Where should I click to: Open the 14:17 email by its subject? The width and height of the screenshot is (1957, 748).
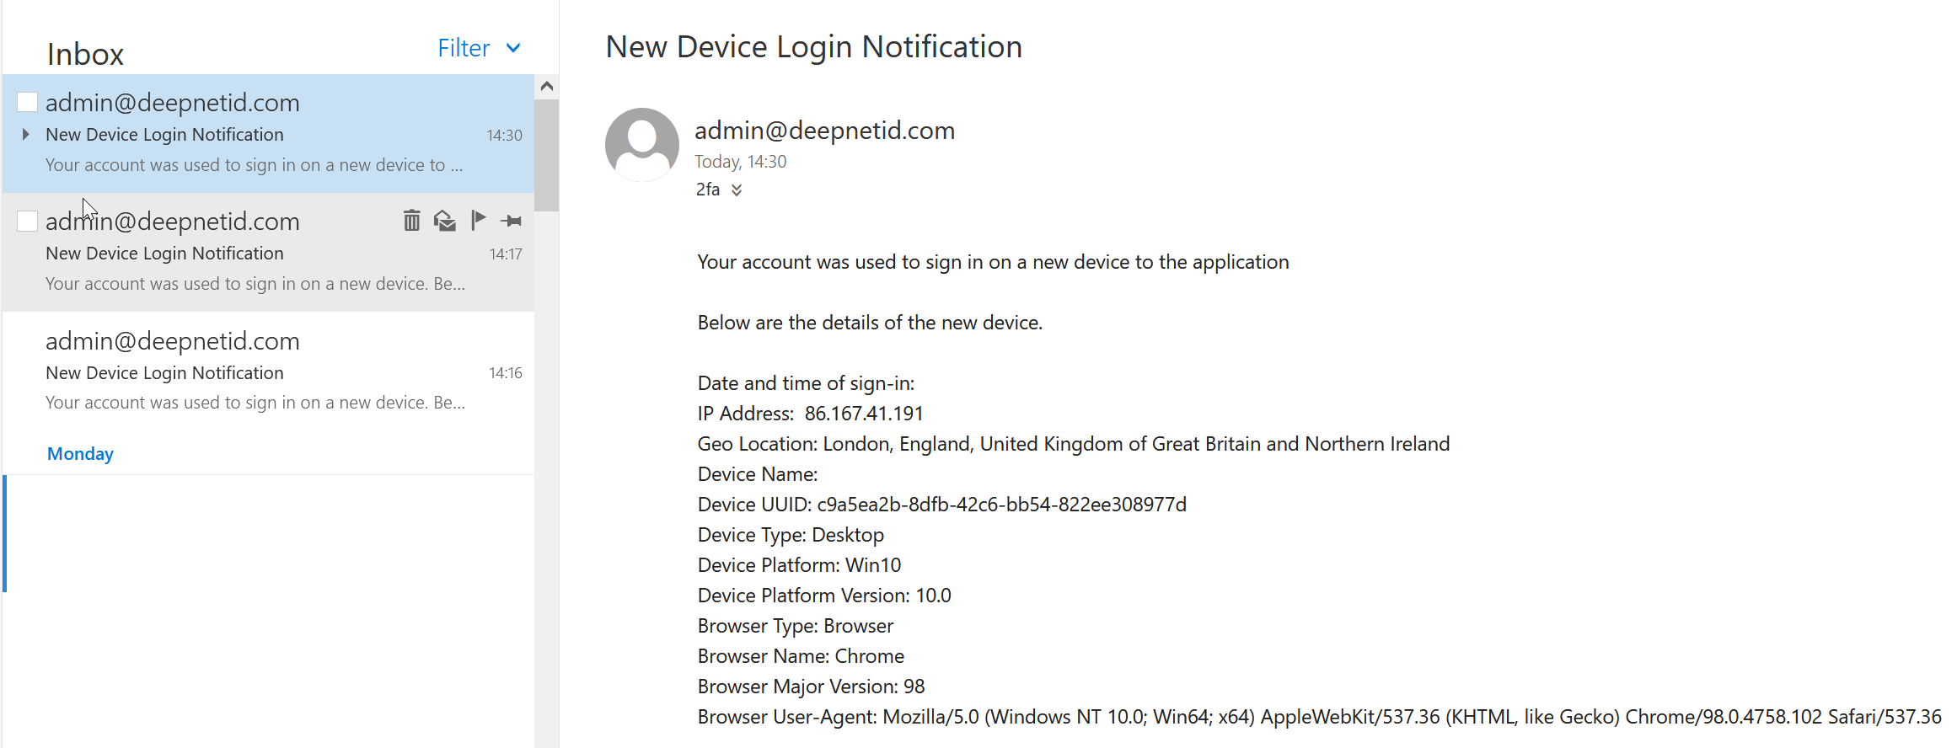(x=164, y=254)
